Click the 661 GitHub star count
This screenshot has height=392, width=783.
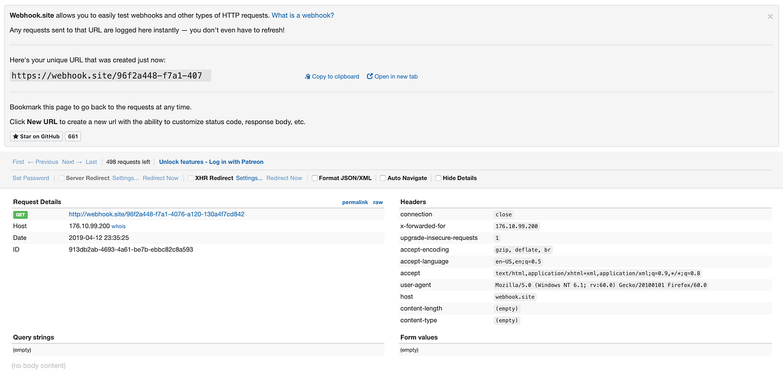pos(73,136)
